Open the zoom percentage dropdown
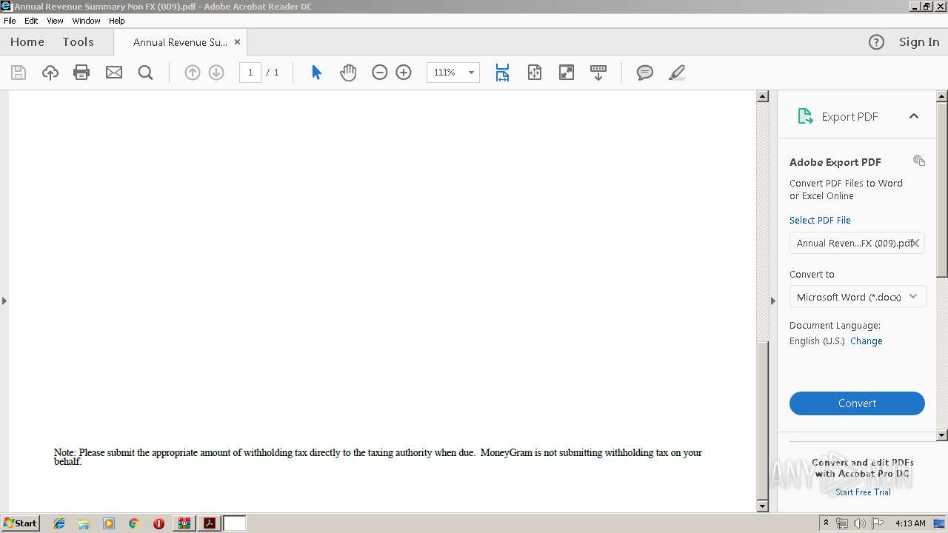Image resolution: width=948 pixels, height=533 pixels. tap(471, 73)
